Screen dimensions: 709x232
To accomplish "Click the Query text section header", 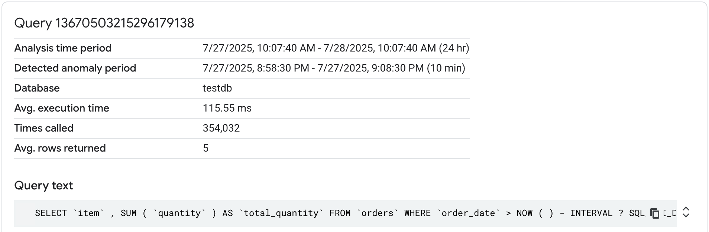I will pyautogui.click(x=43, y=185).
